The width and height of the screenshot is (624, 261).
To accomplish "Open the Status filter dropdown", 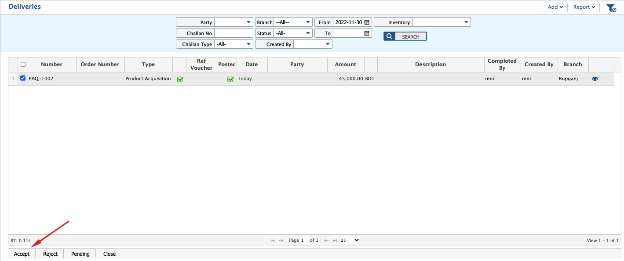I will coord(293,33).
